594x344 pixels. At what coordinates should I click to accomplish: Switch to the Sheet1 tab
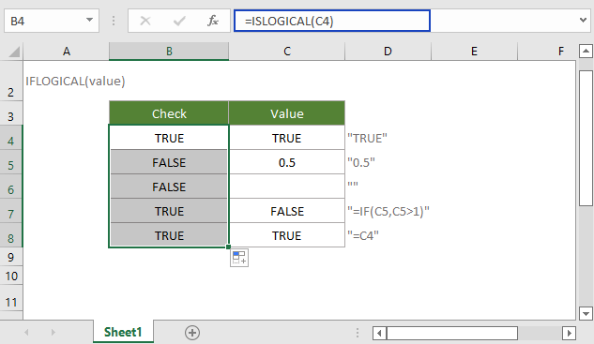[123, 332]
